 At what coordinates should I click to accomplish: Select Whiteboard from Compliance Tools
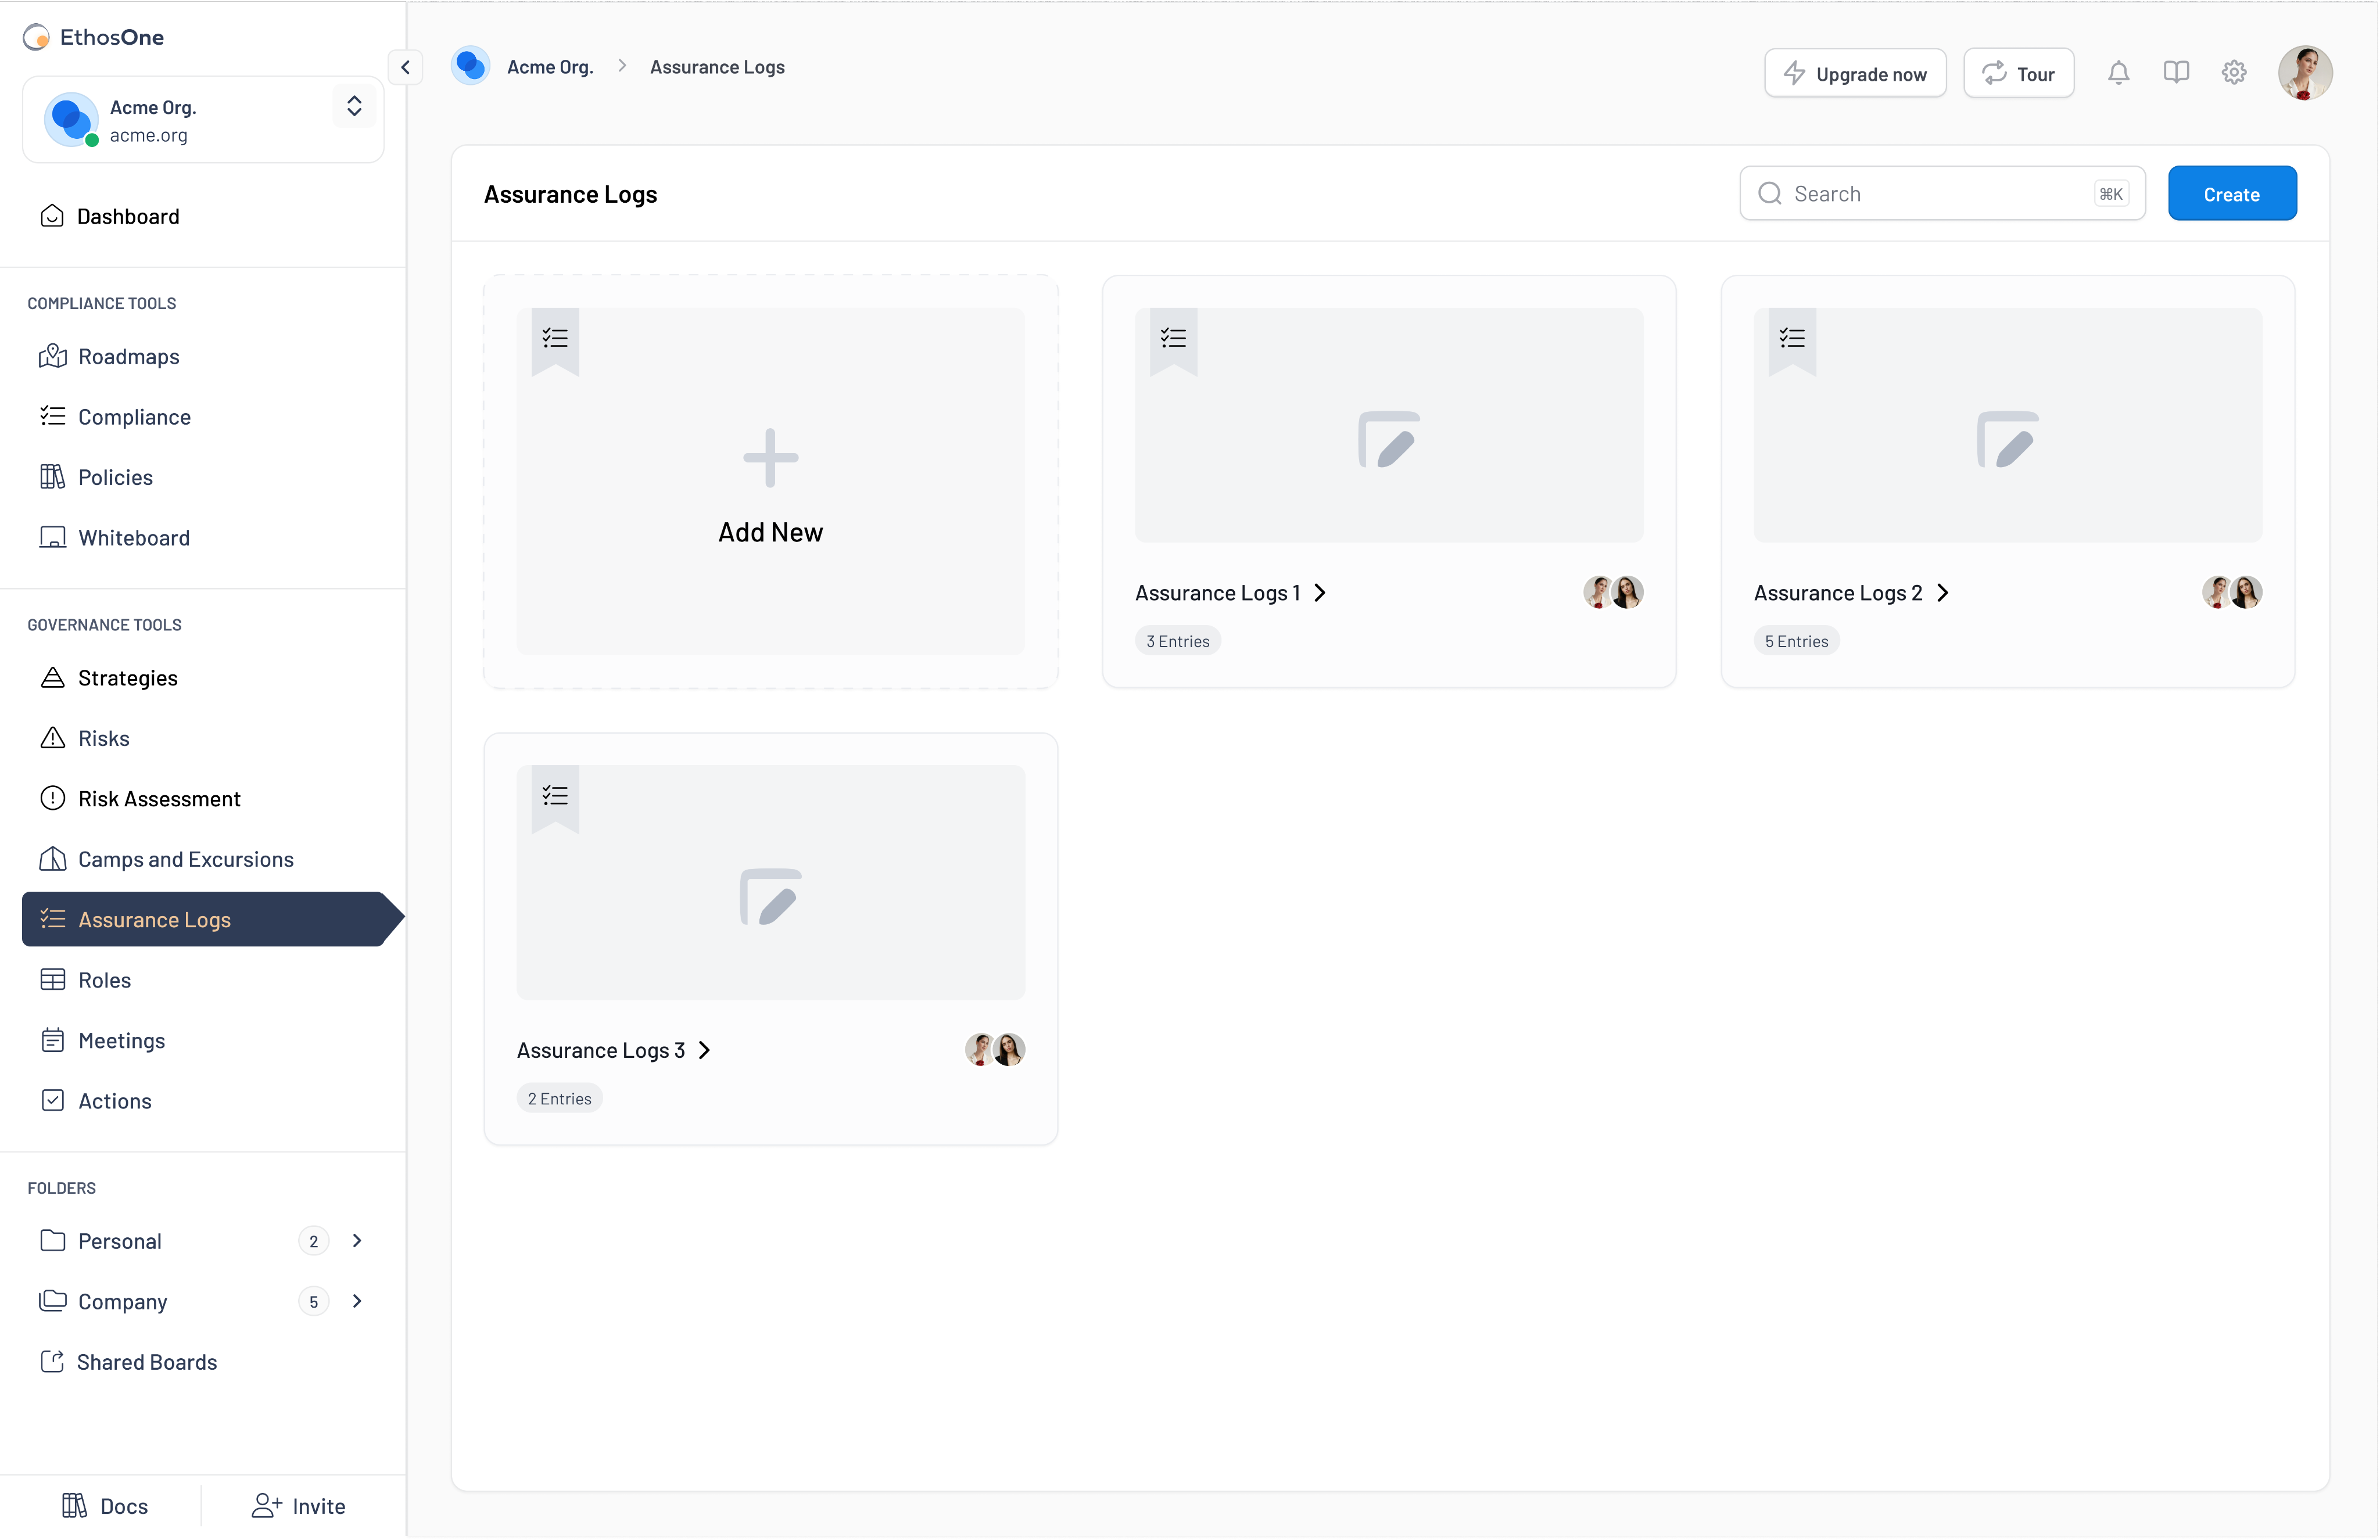pyautogui.click(x=133, y=538)
